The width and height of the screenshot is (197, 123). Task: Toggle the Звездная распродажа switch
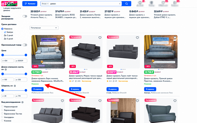tap(25, 16)
